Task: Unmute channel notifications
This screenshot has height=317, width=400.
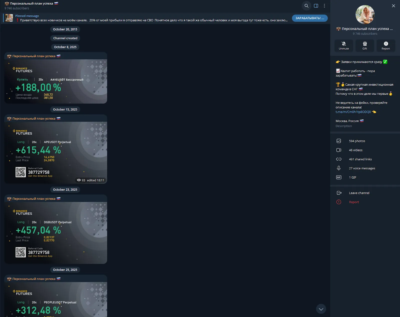Action: click(344, 46)
